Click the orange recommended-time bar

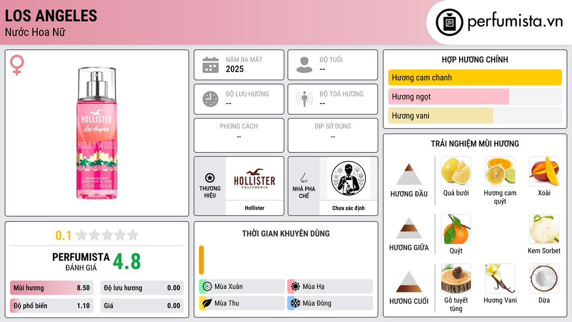pos(201,260)
